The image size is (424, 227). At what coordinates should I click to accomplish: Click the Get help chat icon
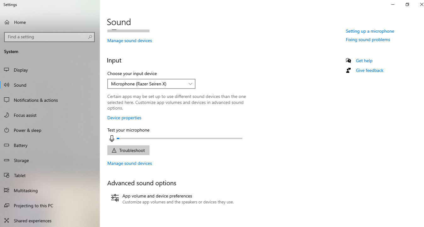click(348, 61)
